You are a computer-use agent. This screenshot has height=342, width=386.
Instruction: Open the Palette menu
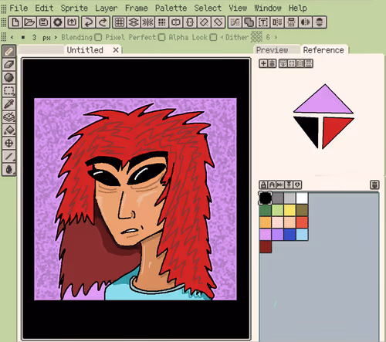(171, 8)
